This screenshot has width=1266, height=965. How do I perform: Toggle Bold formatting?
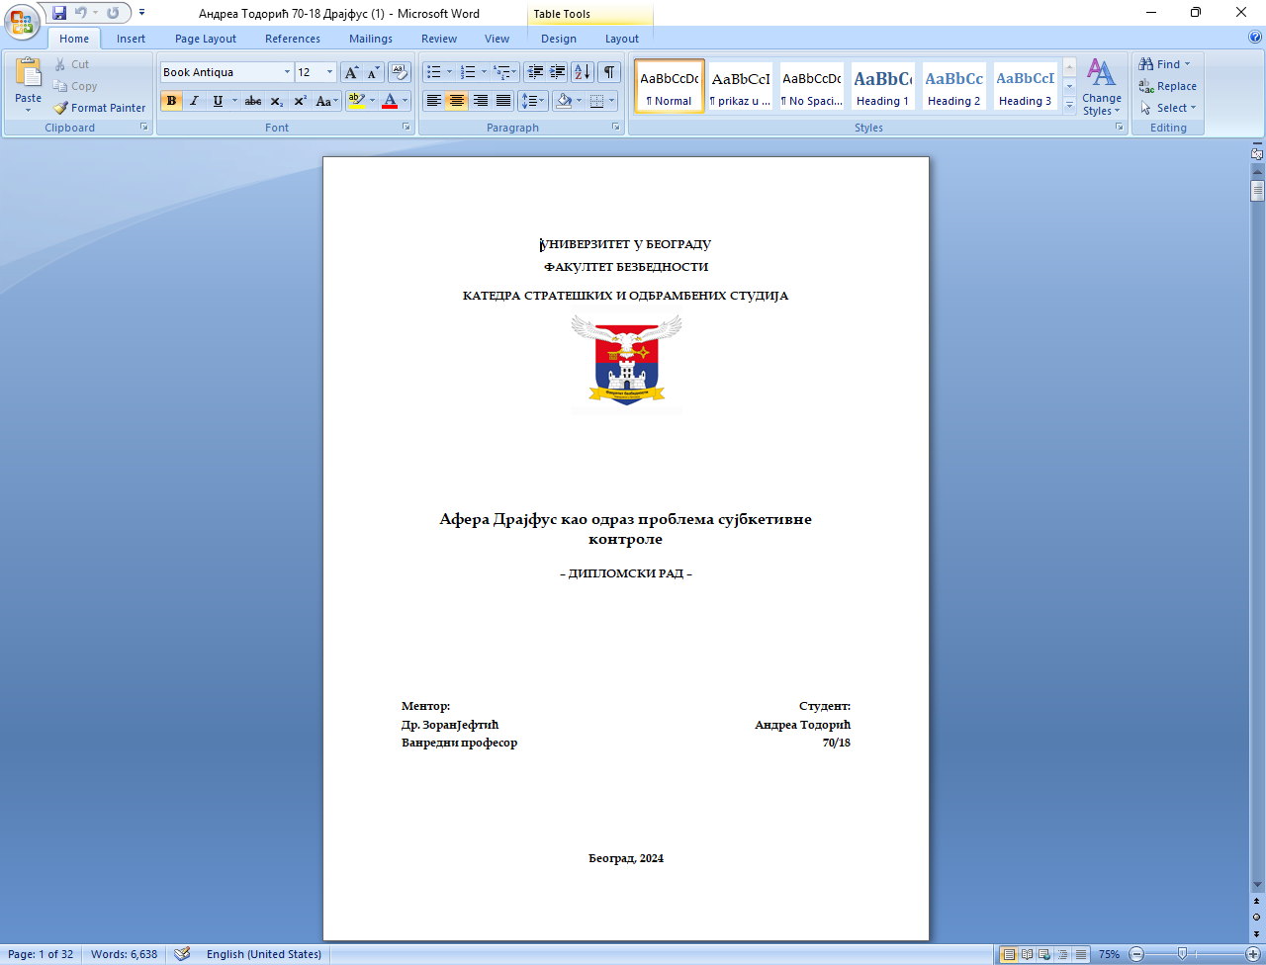pos(171,101)
